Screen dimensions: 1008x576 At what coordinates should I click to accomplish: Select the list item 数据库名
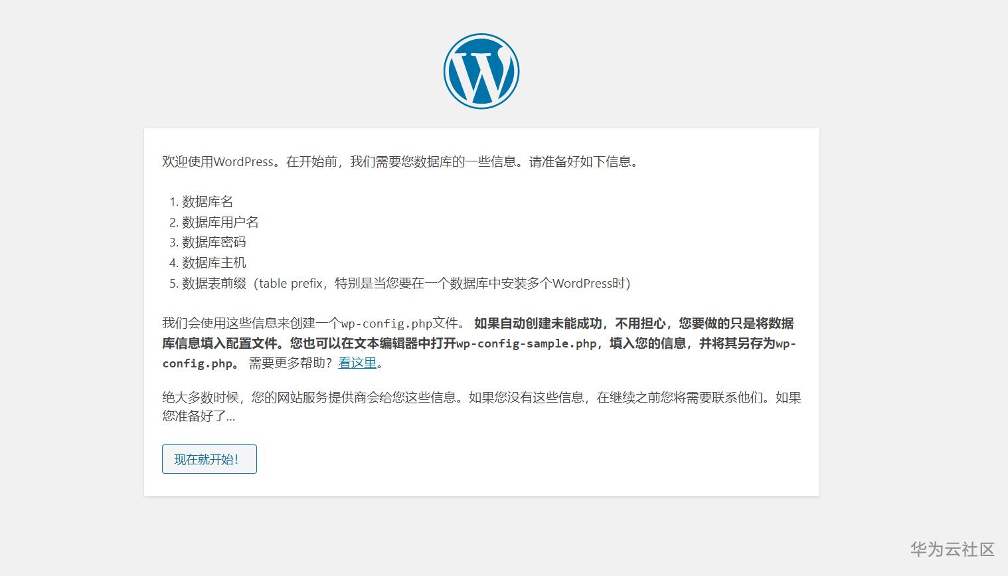tap(208, 201)
